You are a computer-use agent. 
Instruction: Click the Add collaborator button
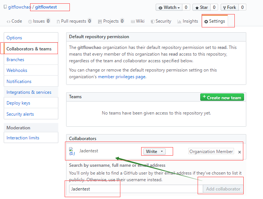223,189
